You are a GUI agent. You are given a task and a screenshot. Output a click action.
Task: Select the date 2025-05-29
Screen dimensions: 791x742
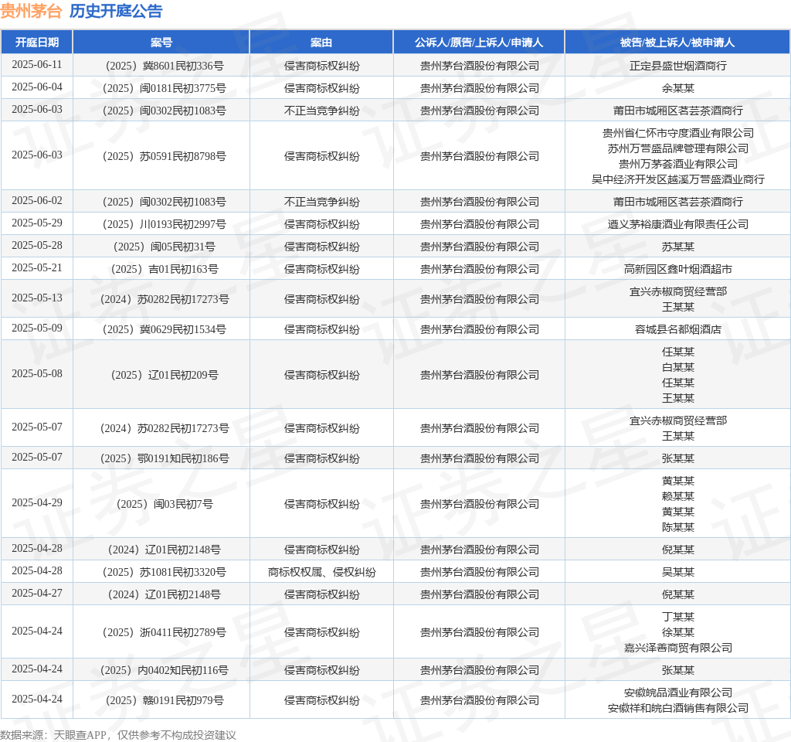point(37,223)
